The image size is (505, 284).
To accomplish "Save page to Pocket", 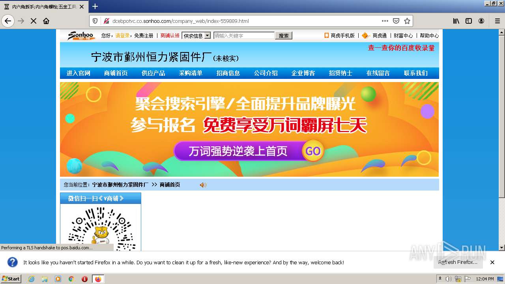I will (396, 21).
